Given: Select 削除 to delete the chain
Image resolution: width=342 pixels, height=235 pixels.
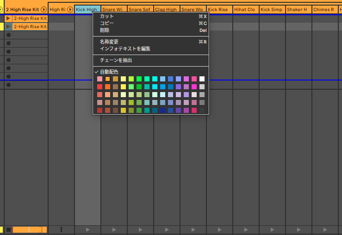Looking at the screenshot, I should click(x=105, y=30).
